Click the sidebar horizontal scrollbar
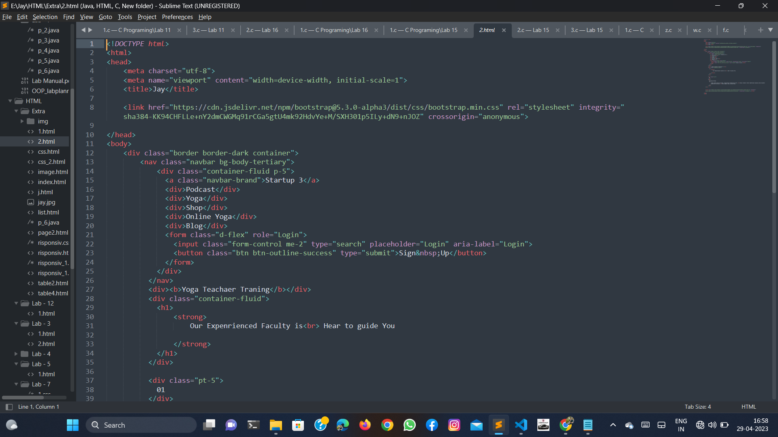The width and height of the screenshot is (778, 437). click(x=22, y=397)
